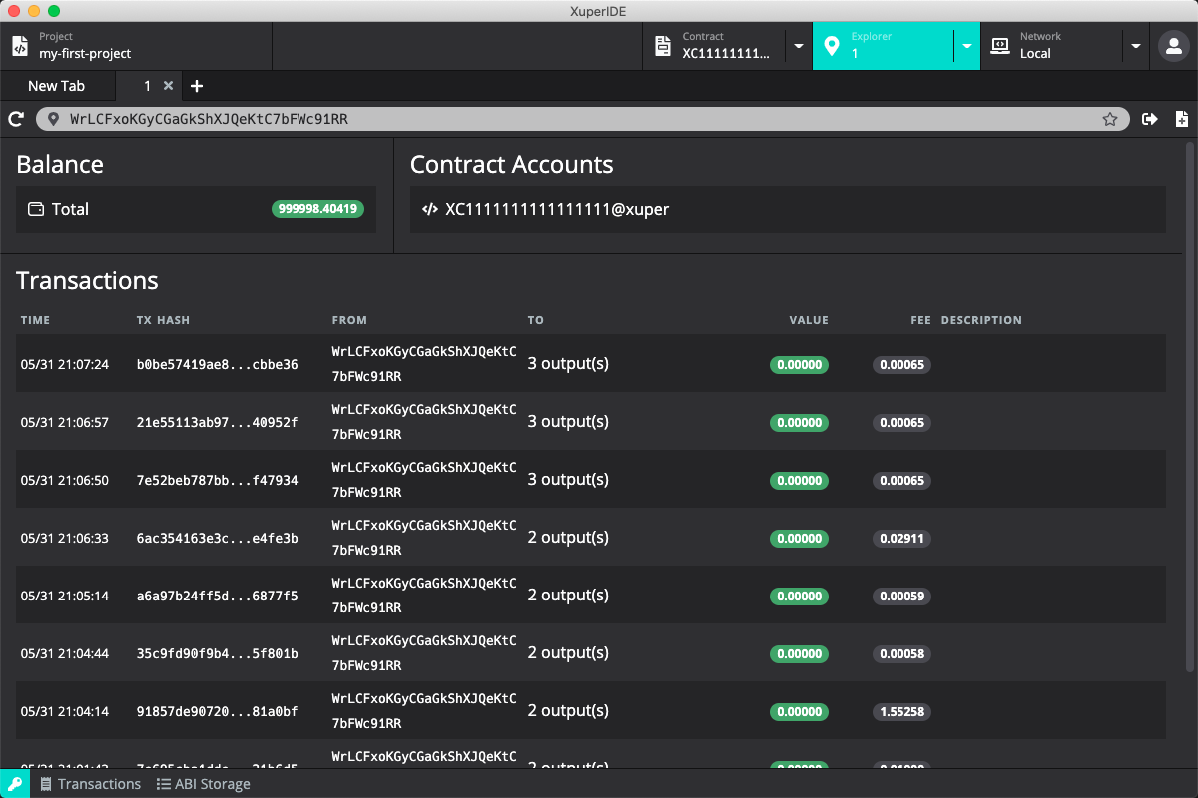The image size is (1198, 798).
Task: Expand the Contract dropdown arrow
Action: coord(799,46)
